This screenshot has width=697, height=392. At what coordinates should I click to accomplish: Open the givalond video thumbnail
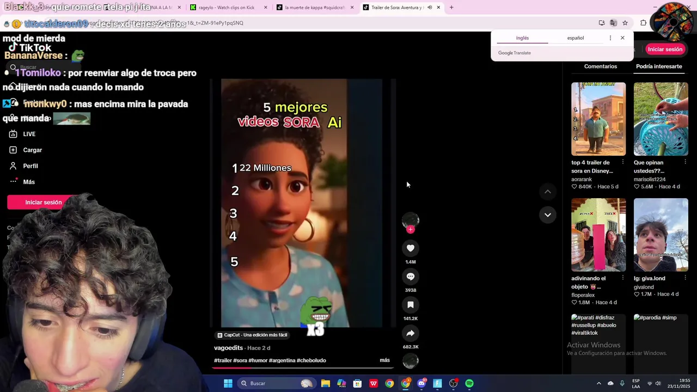pyautogui.click(x=661, y=235)
